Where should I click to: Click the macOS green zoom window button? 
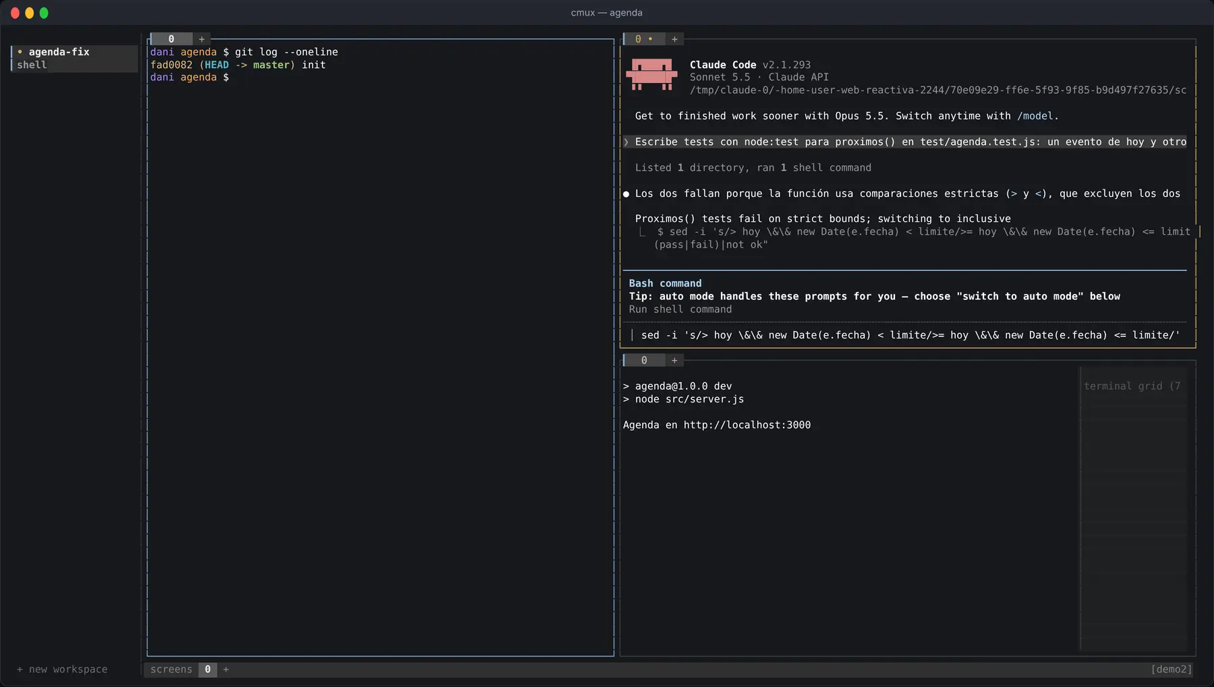tap(44, 13)
